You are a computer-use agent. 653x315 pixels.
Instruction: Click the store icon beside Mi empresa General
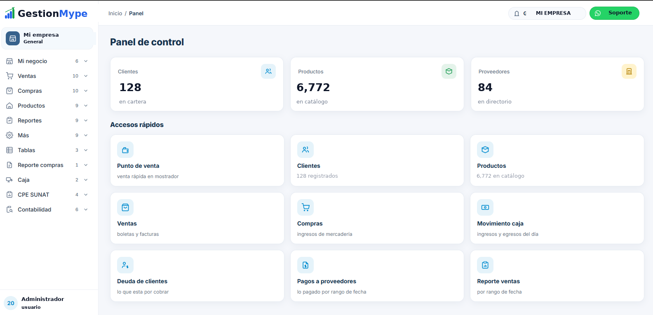13,38
